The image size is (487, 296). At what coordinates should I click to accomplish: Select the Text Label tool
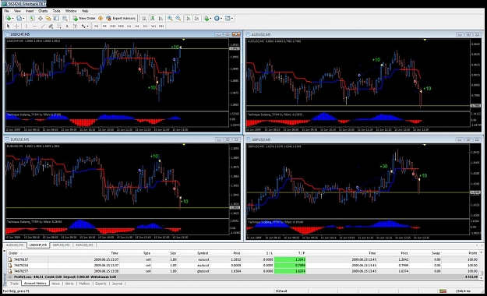coord(75,26)
